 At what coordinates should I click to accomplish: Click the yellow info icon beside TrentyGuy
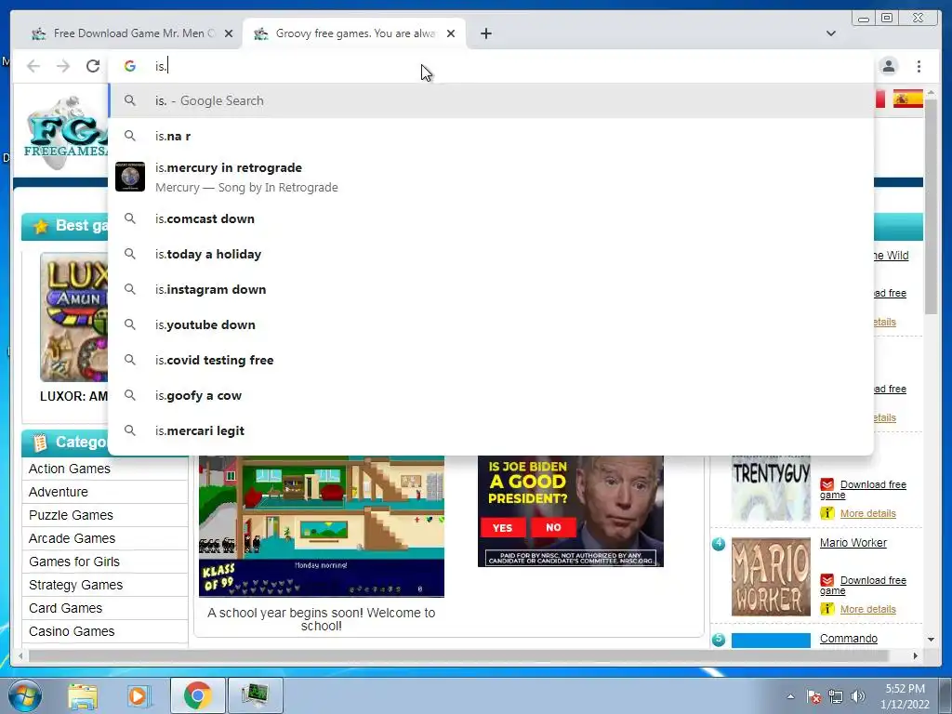pos(826,513)
